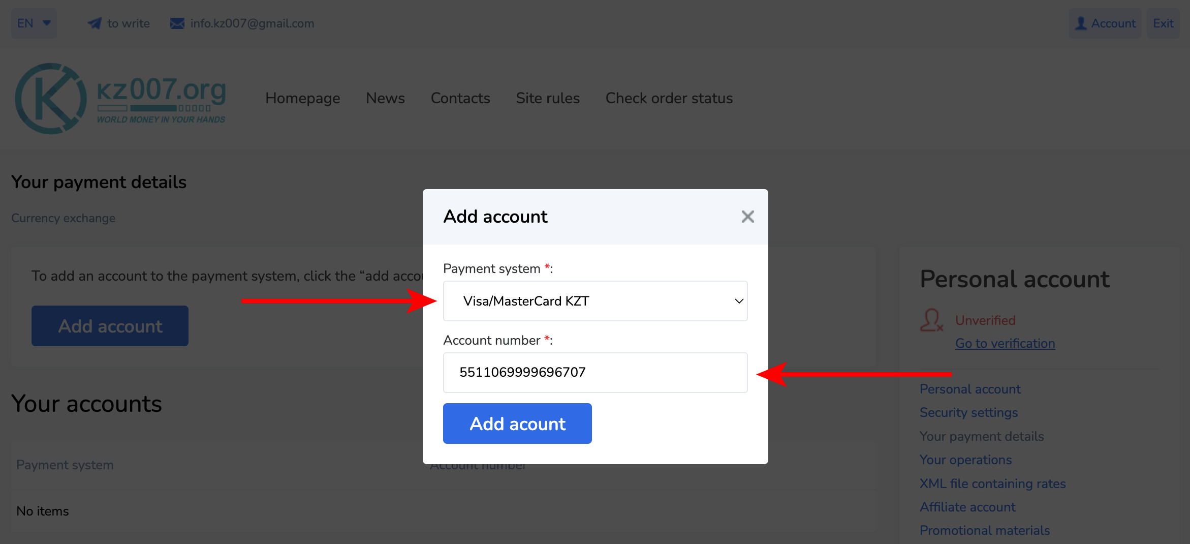Click the Account number input field
Viewport: 1190px width, 544px height.
click(595, 373)
